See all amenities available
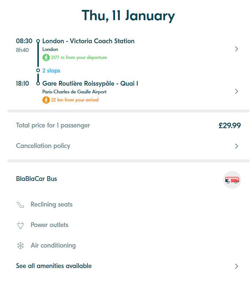This screenshot has width=252, height=301. click(54, 266)
